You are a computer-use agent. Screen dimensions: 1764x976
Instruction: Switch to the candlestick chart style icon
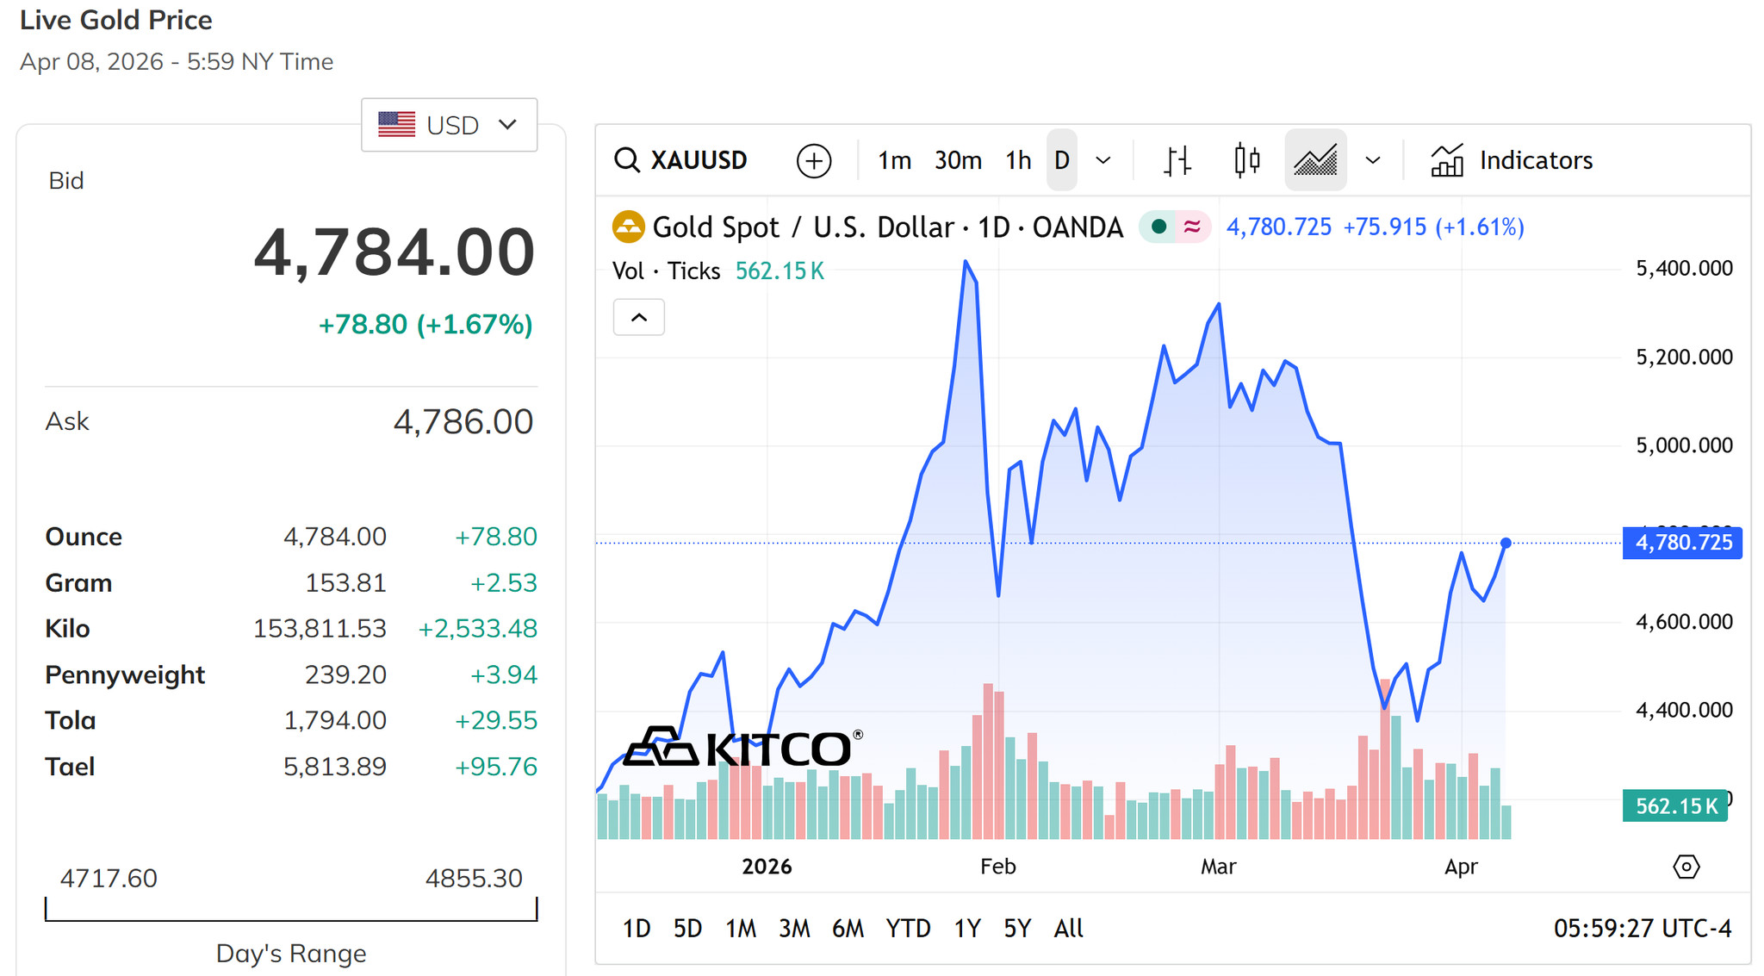[x=1246, y=160]
